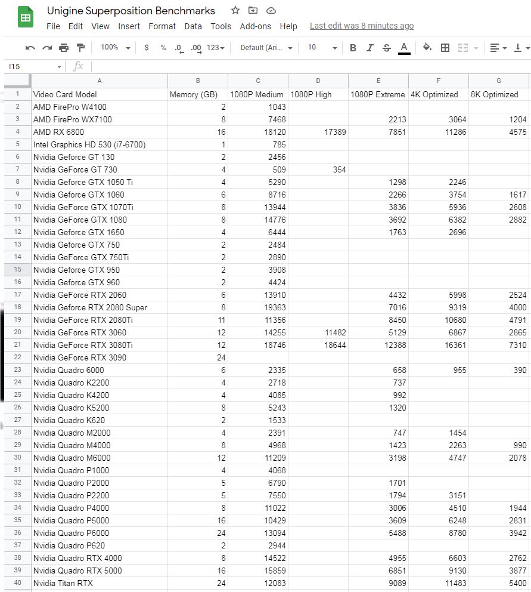This screenshot has width=531, height=592.
Task: Select the 8K Optimized value 7310
Action: pos(499,345)
